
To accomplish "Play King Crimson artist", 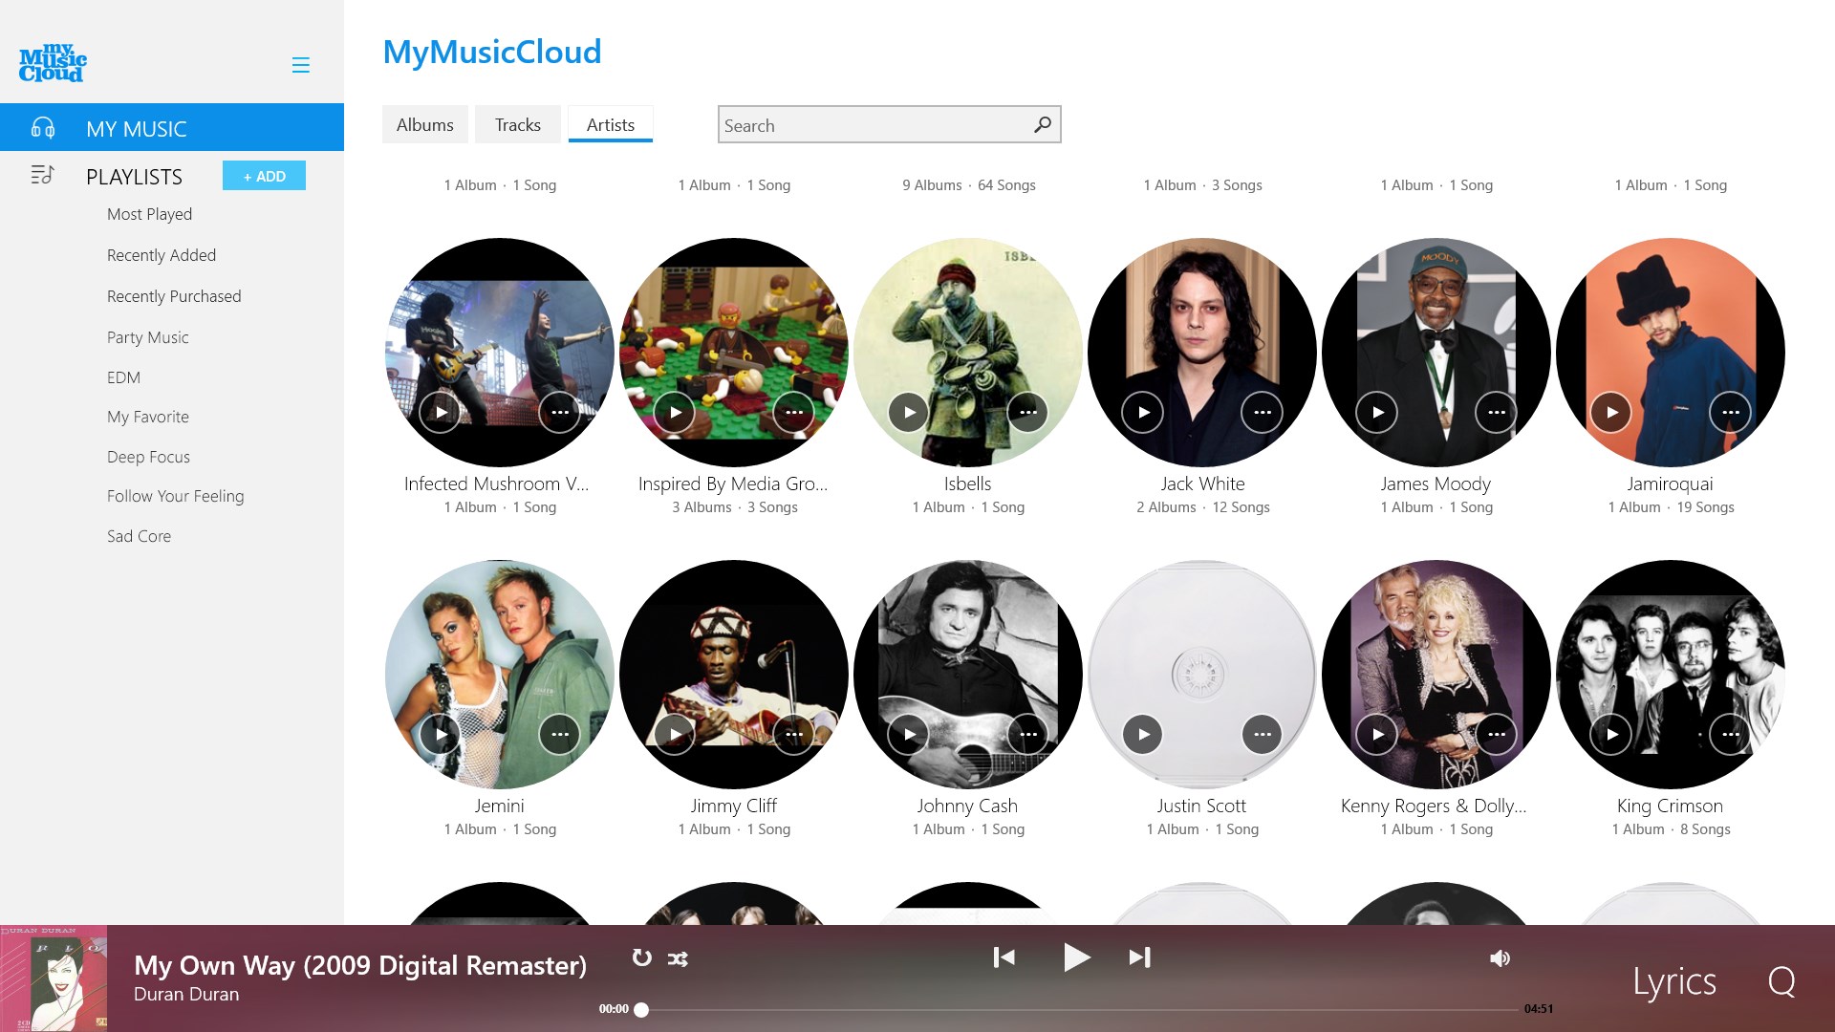I will coord(1611,734).
